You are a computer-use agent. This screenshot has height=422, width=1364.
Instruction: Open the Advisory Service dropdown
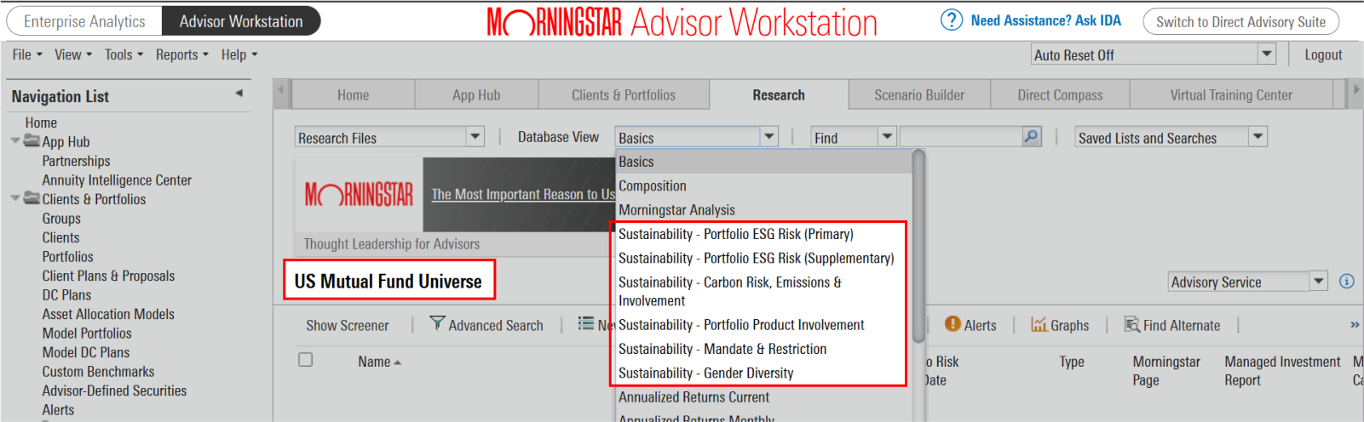(1319, 281)
